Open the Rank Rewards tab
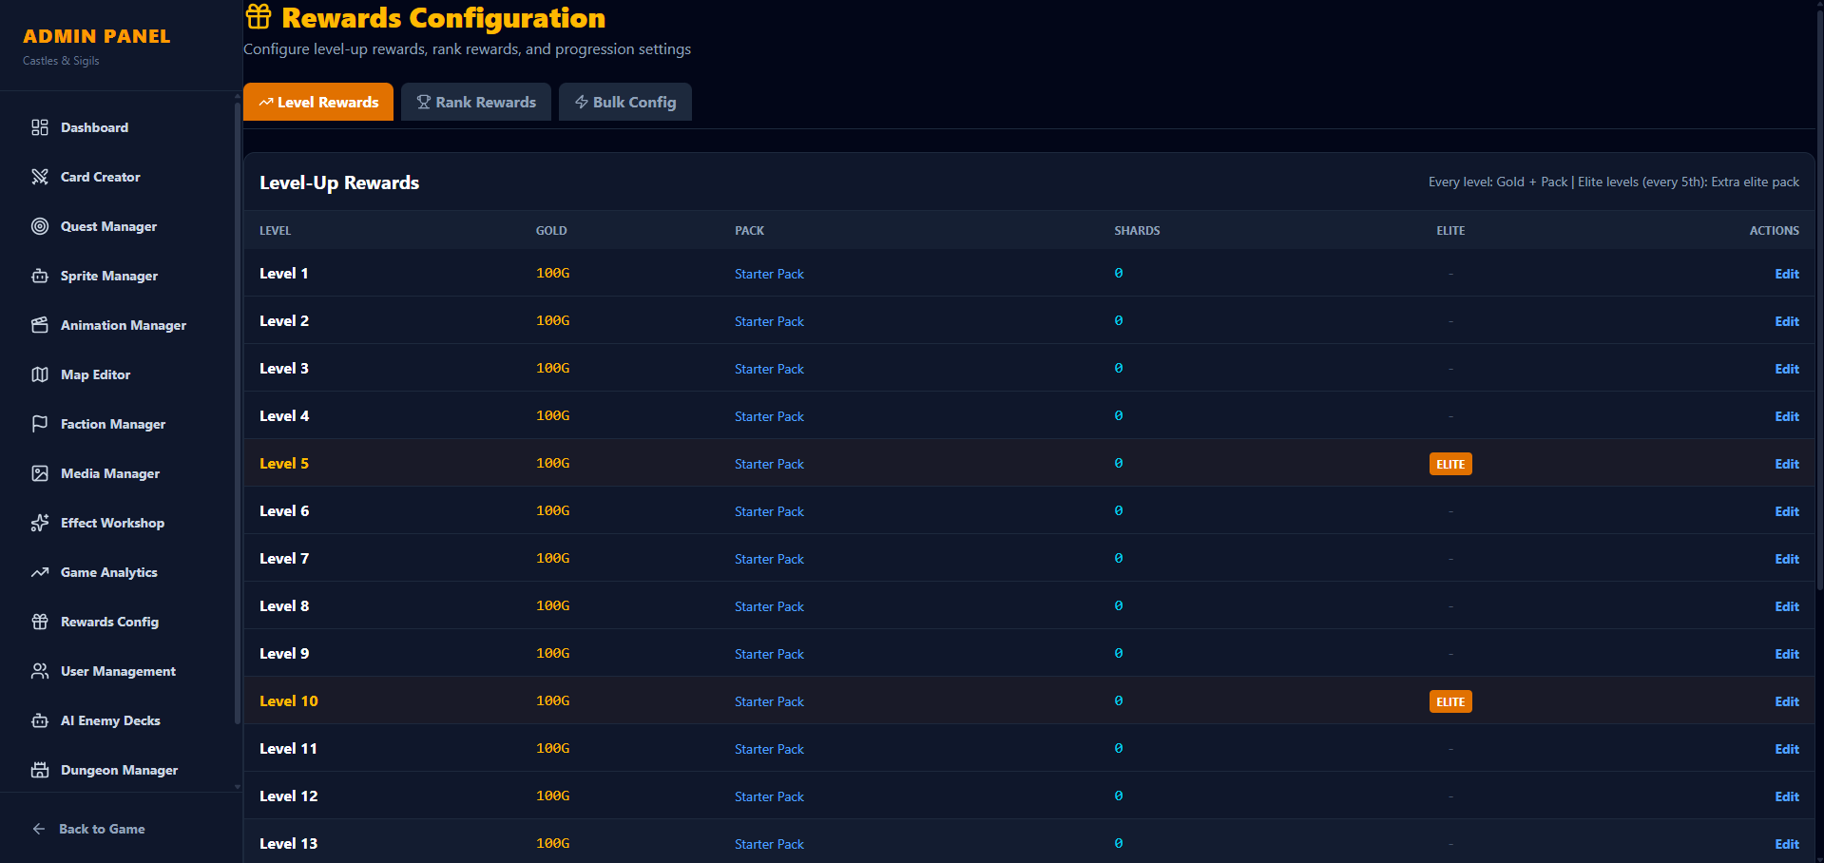The width and height of the screenshot is (1824, 863). pyautogui.click(x=476, y=102)
